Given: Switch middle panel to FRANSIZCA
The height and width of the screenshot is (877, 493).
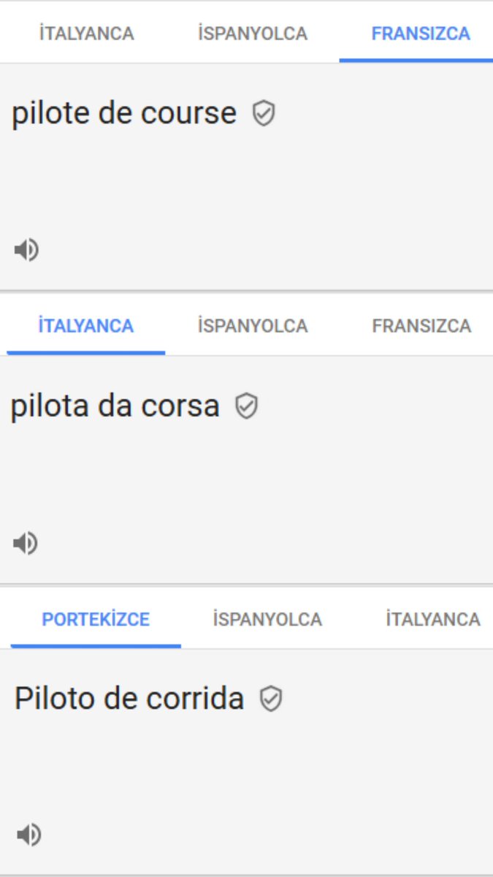Looking at the screenshot, I should 421,326.
